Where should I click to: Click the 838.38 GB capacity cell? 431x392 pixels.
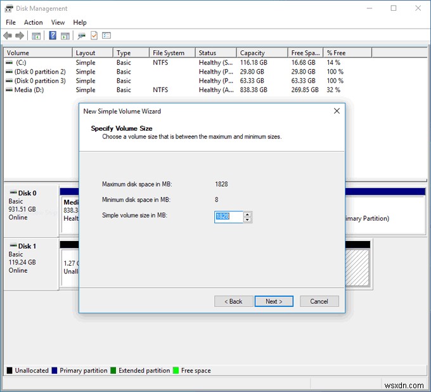254,89
